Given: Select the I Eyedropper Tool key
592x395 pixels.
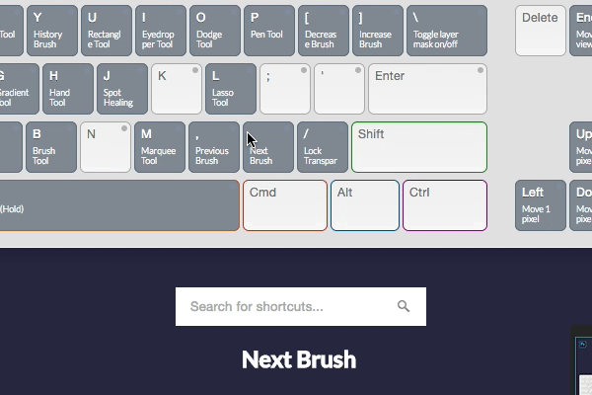Looking at the screenshot, I should [x=160, y=31].
